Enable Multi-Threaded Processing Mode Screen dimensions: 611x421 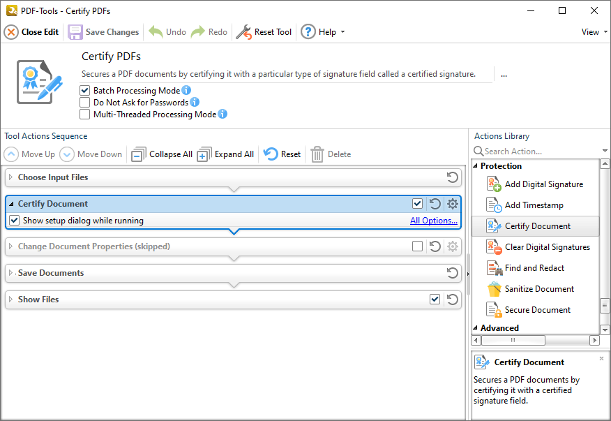86,114
